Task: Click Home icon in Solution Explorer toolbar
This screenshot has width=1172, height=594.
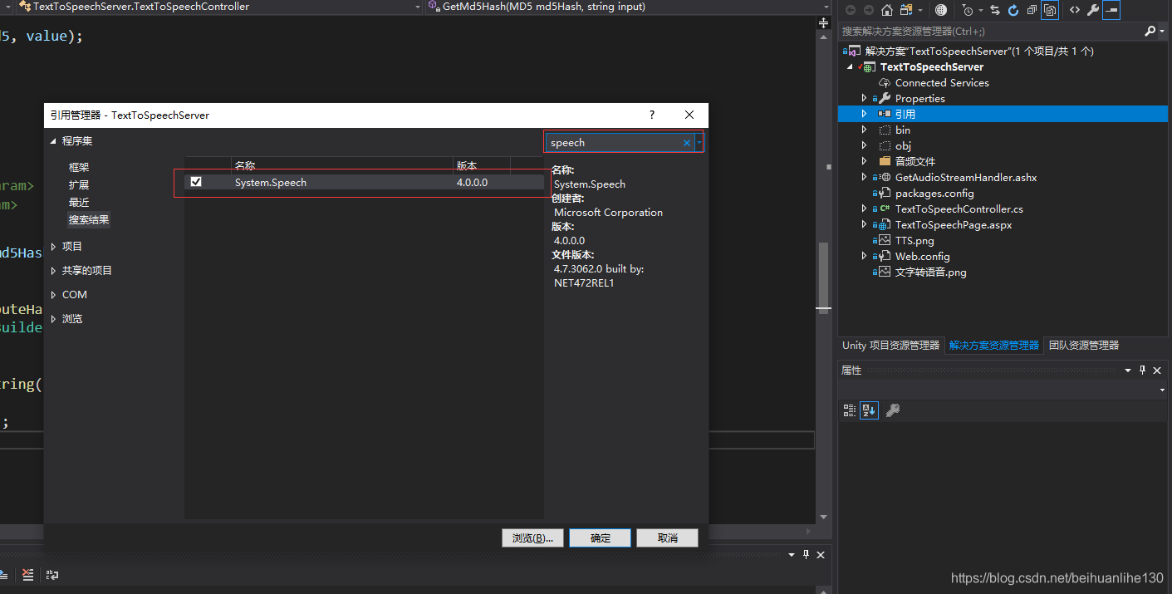Action: (886, 10)
